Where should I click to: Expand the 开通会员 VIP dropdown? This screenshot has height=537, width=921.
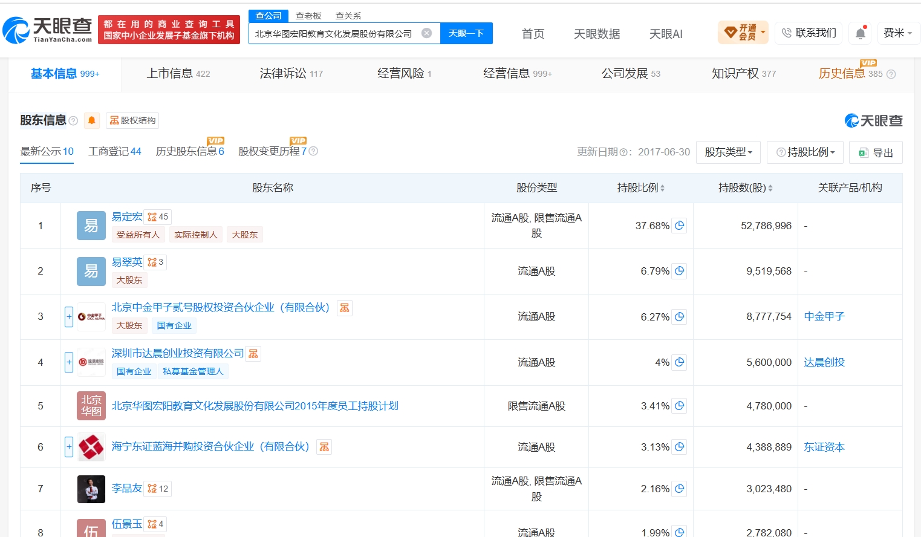point(743,33)
